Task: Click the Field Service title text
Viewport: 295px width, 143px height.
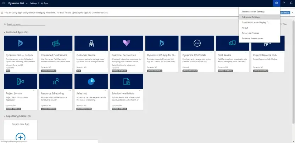Action: tap(224, 55)
